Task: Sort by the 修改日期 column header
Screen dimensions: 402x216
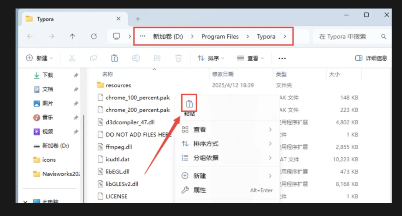Action: coord(222,74)
